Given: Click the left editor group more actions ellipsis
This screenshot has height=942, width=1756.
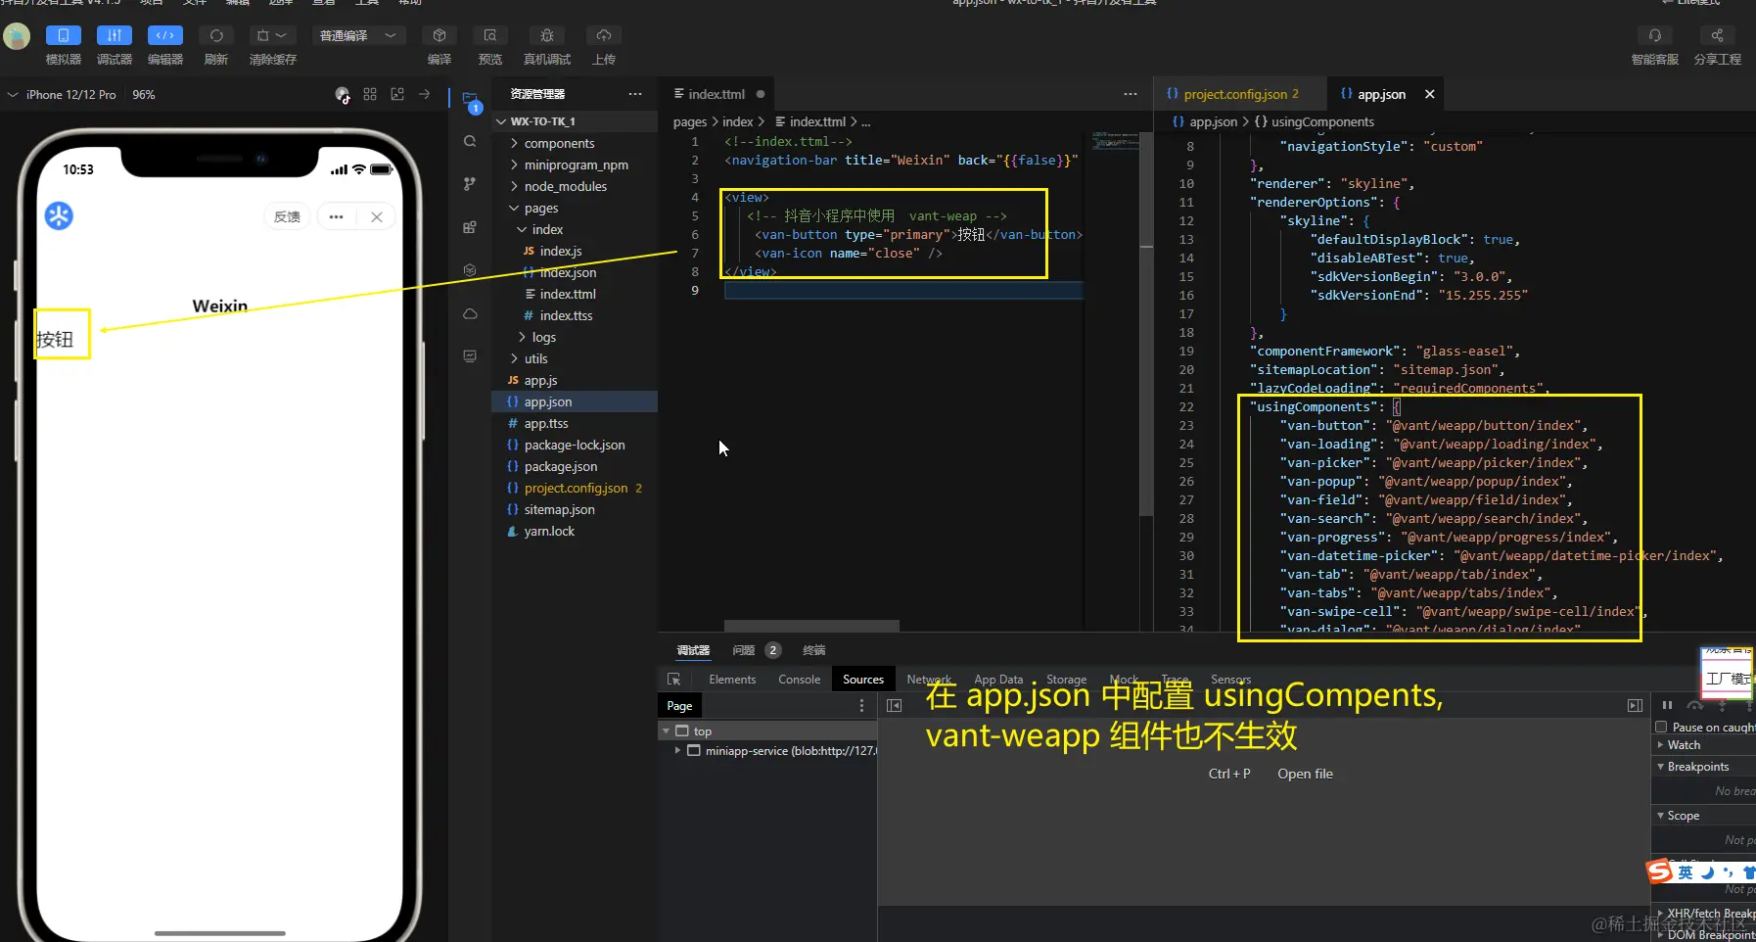Looking at the screenshot, I should [1131, 94].
